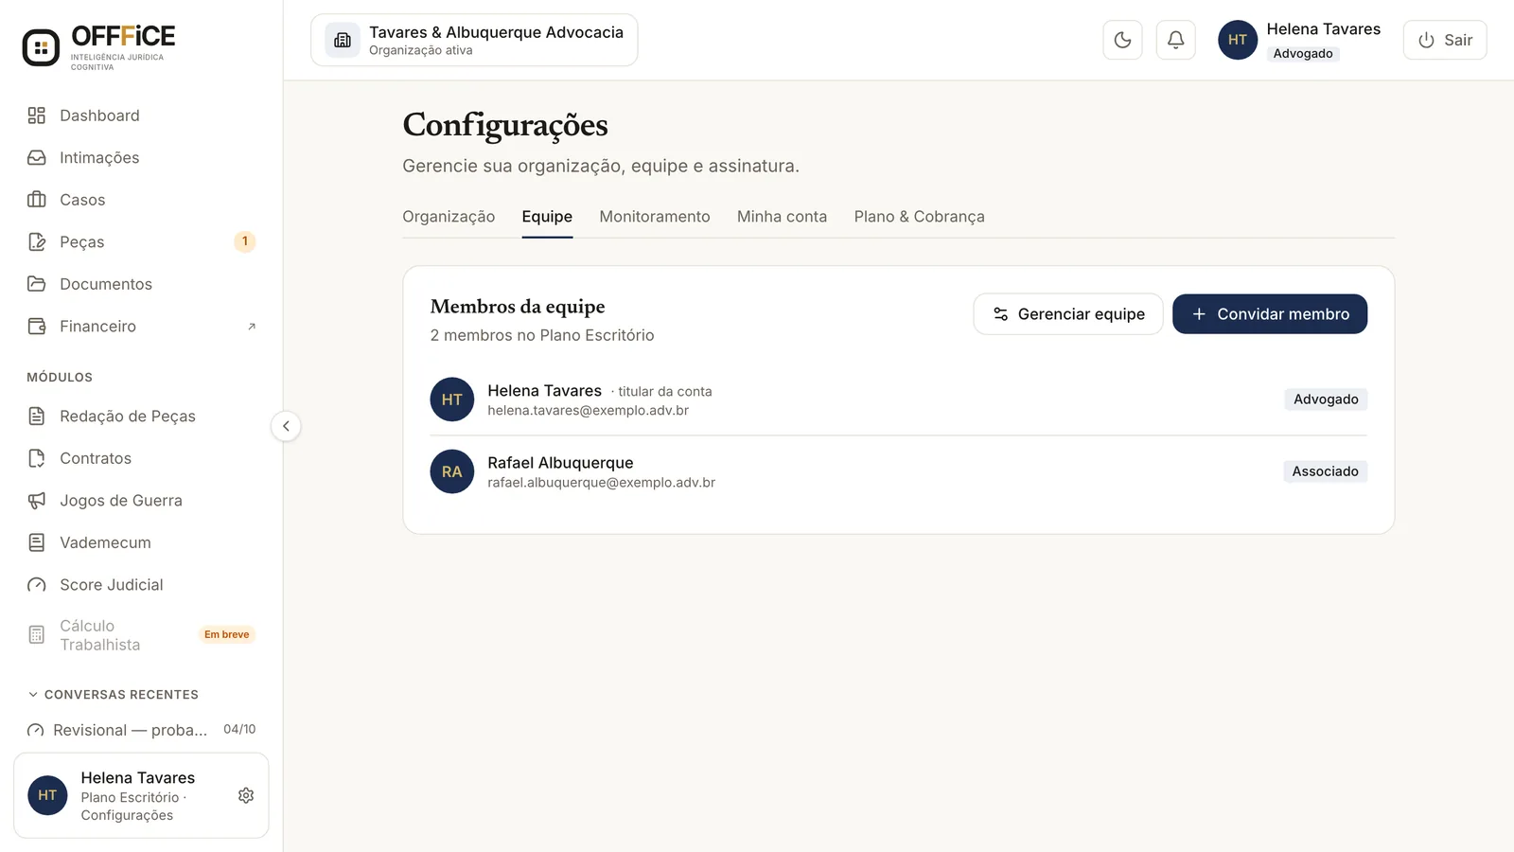Click the Sair logout button
The width and height of the screenshot is (1514, 852).
click(1445, 40)
